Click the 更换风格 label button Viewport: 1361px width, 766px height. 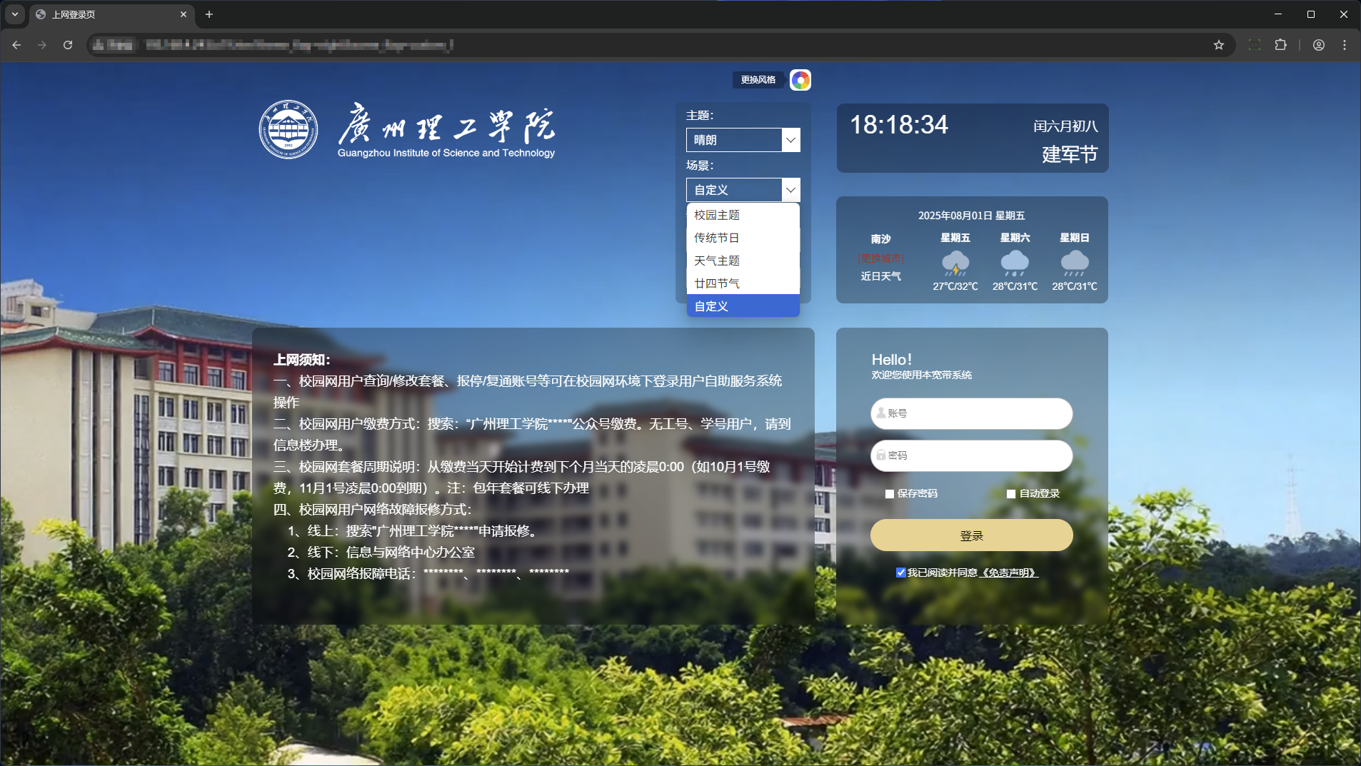pyautogui.click(x=758, y=80)
